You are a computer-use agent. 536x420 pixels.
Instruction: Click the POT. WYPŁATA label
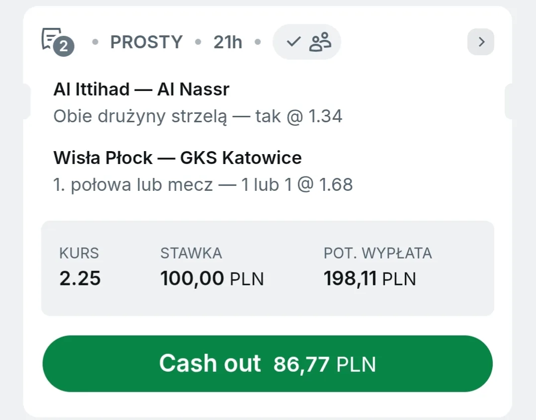[x=377, y=253]
